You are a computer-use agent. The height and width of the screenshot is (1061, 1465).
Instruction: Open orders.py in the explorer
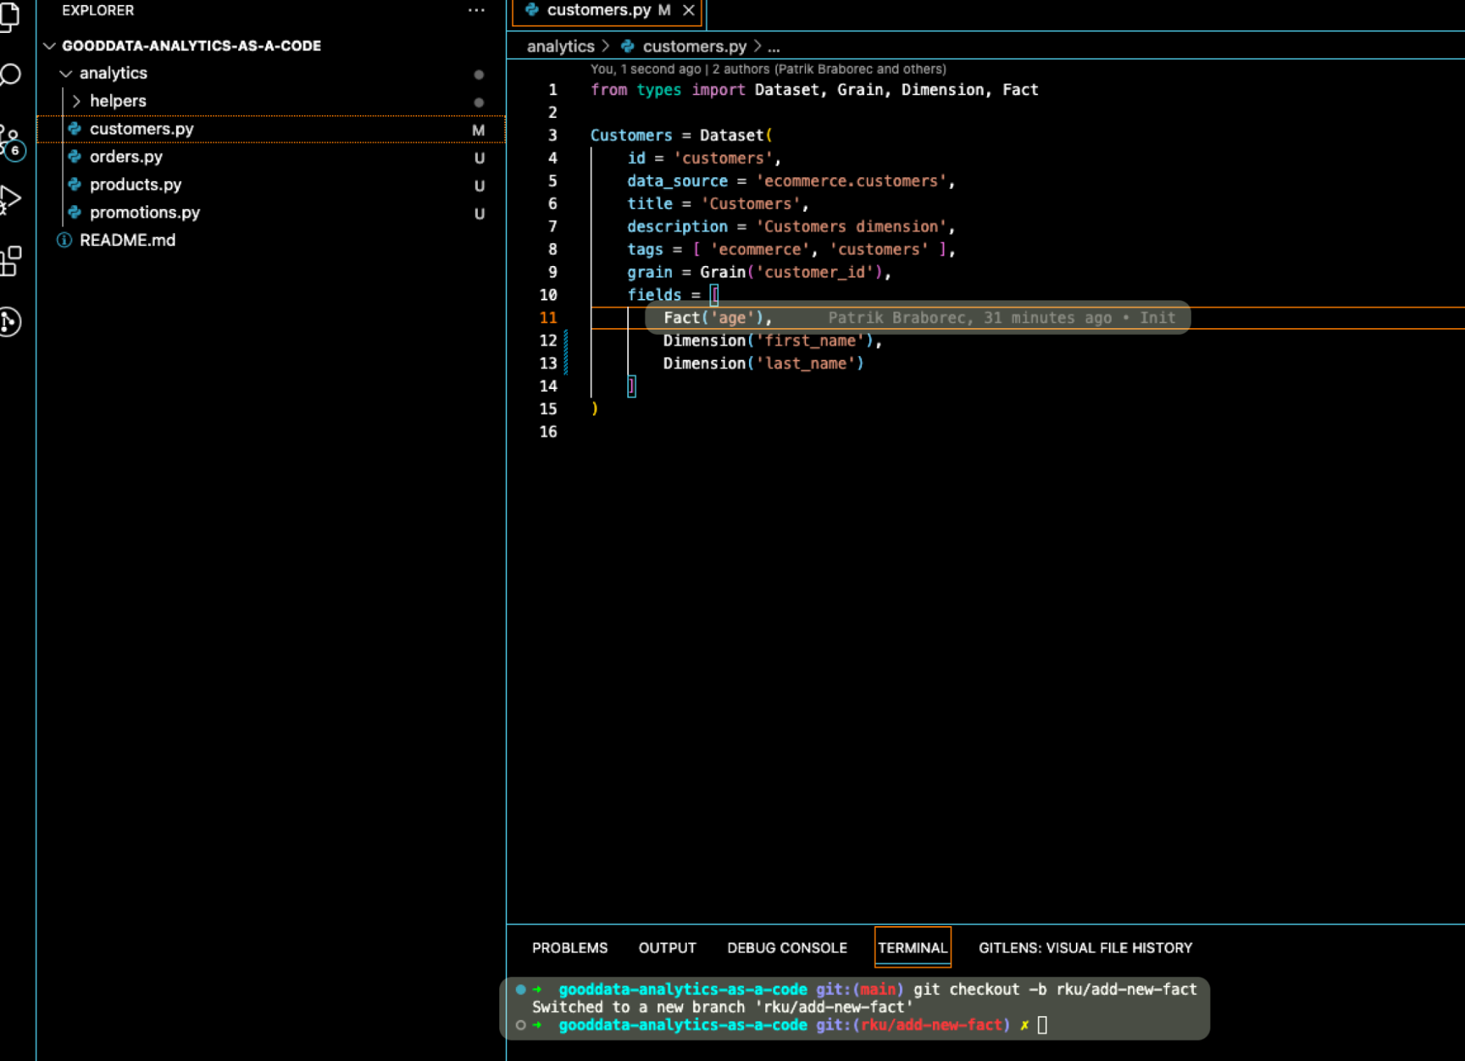(126, 157)
